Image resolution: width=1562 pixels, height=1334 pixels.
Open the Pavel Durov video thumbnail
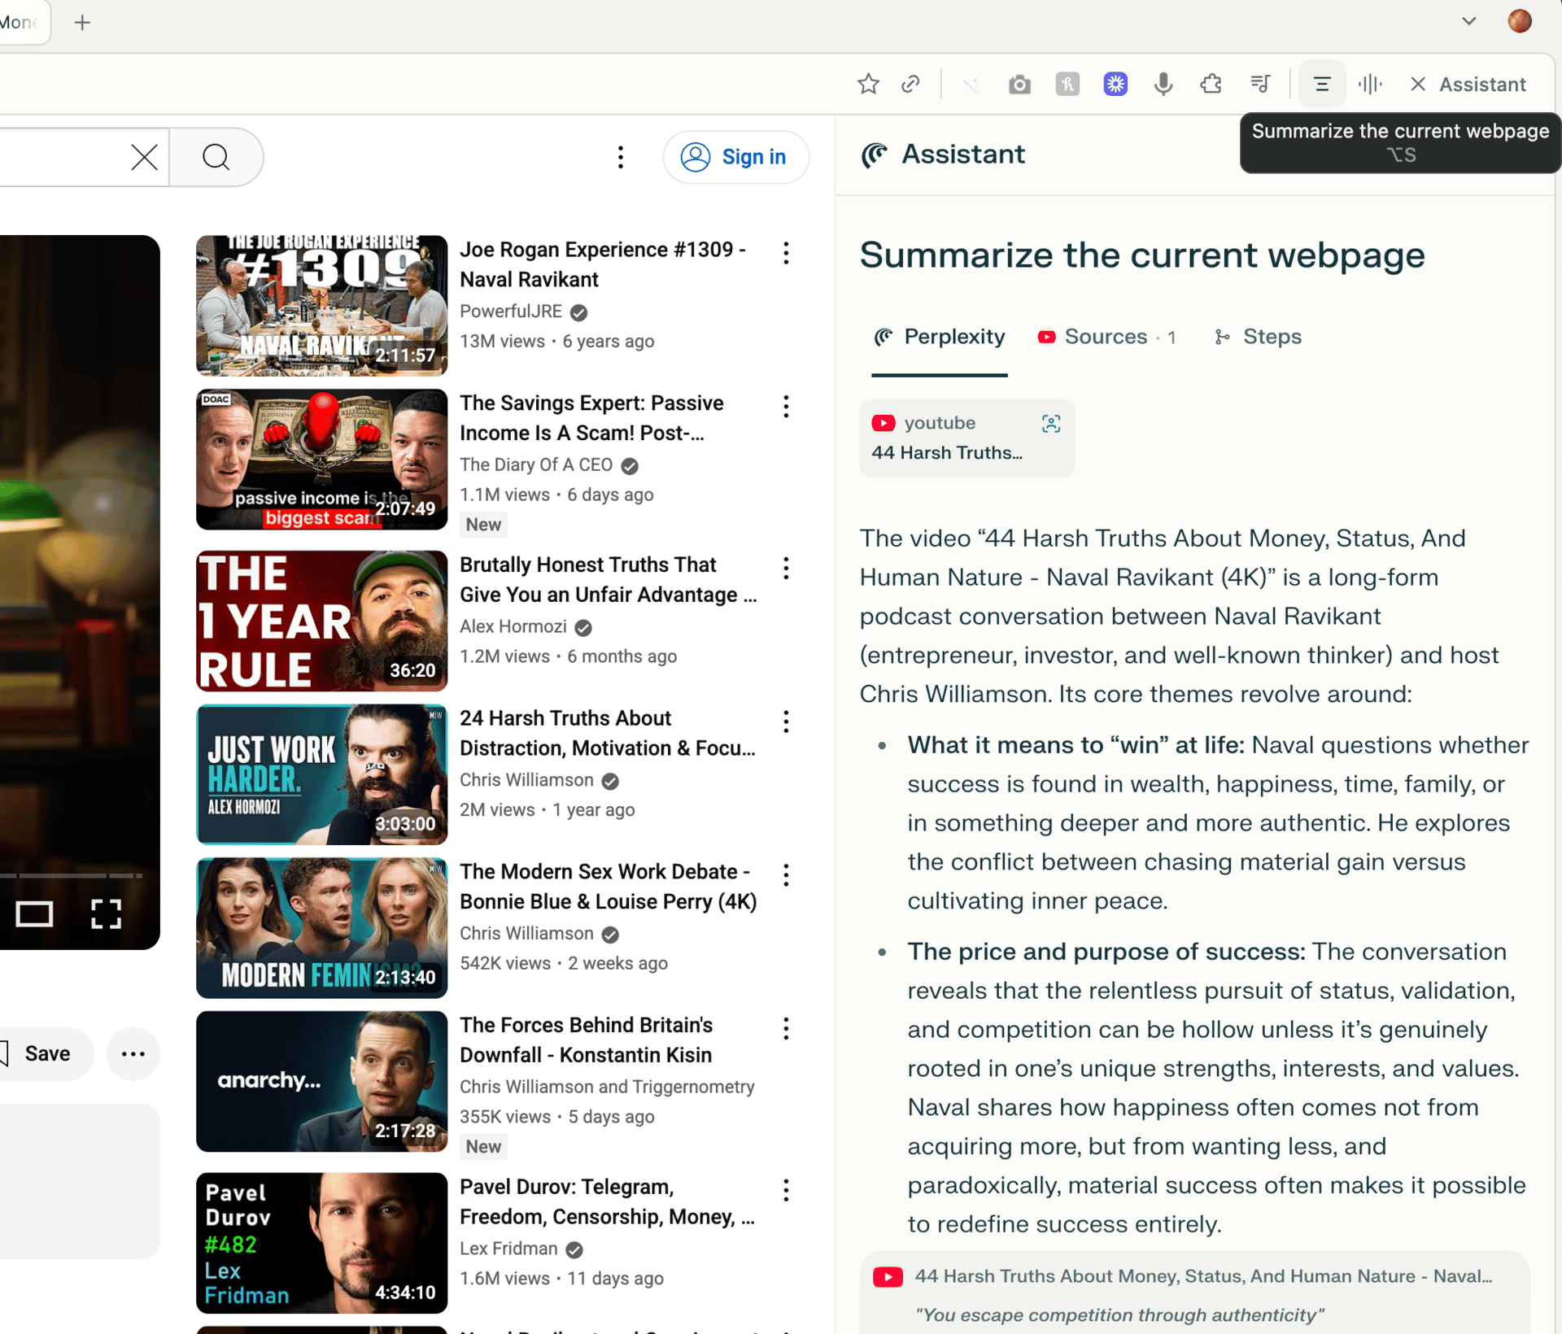pyautogui.click(x=321, y=1242)
